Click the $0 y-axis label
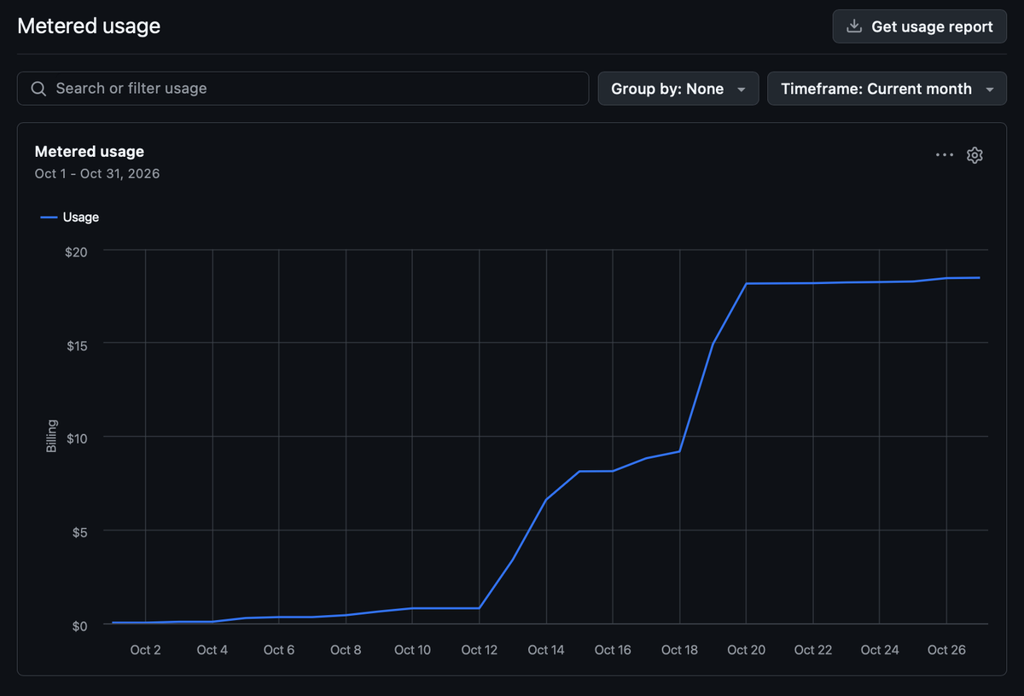Viewport: 1024px width, 696px height. pyautogui.click(x=79, y=625)
